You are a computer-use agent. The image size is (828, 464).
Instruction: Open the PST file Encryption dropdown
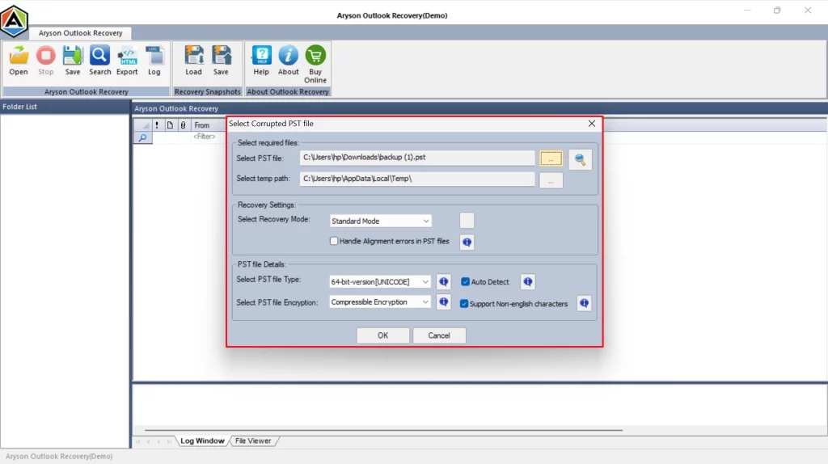pos(380,302)
